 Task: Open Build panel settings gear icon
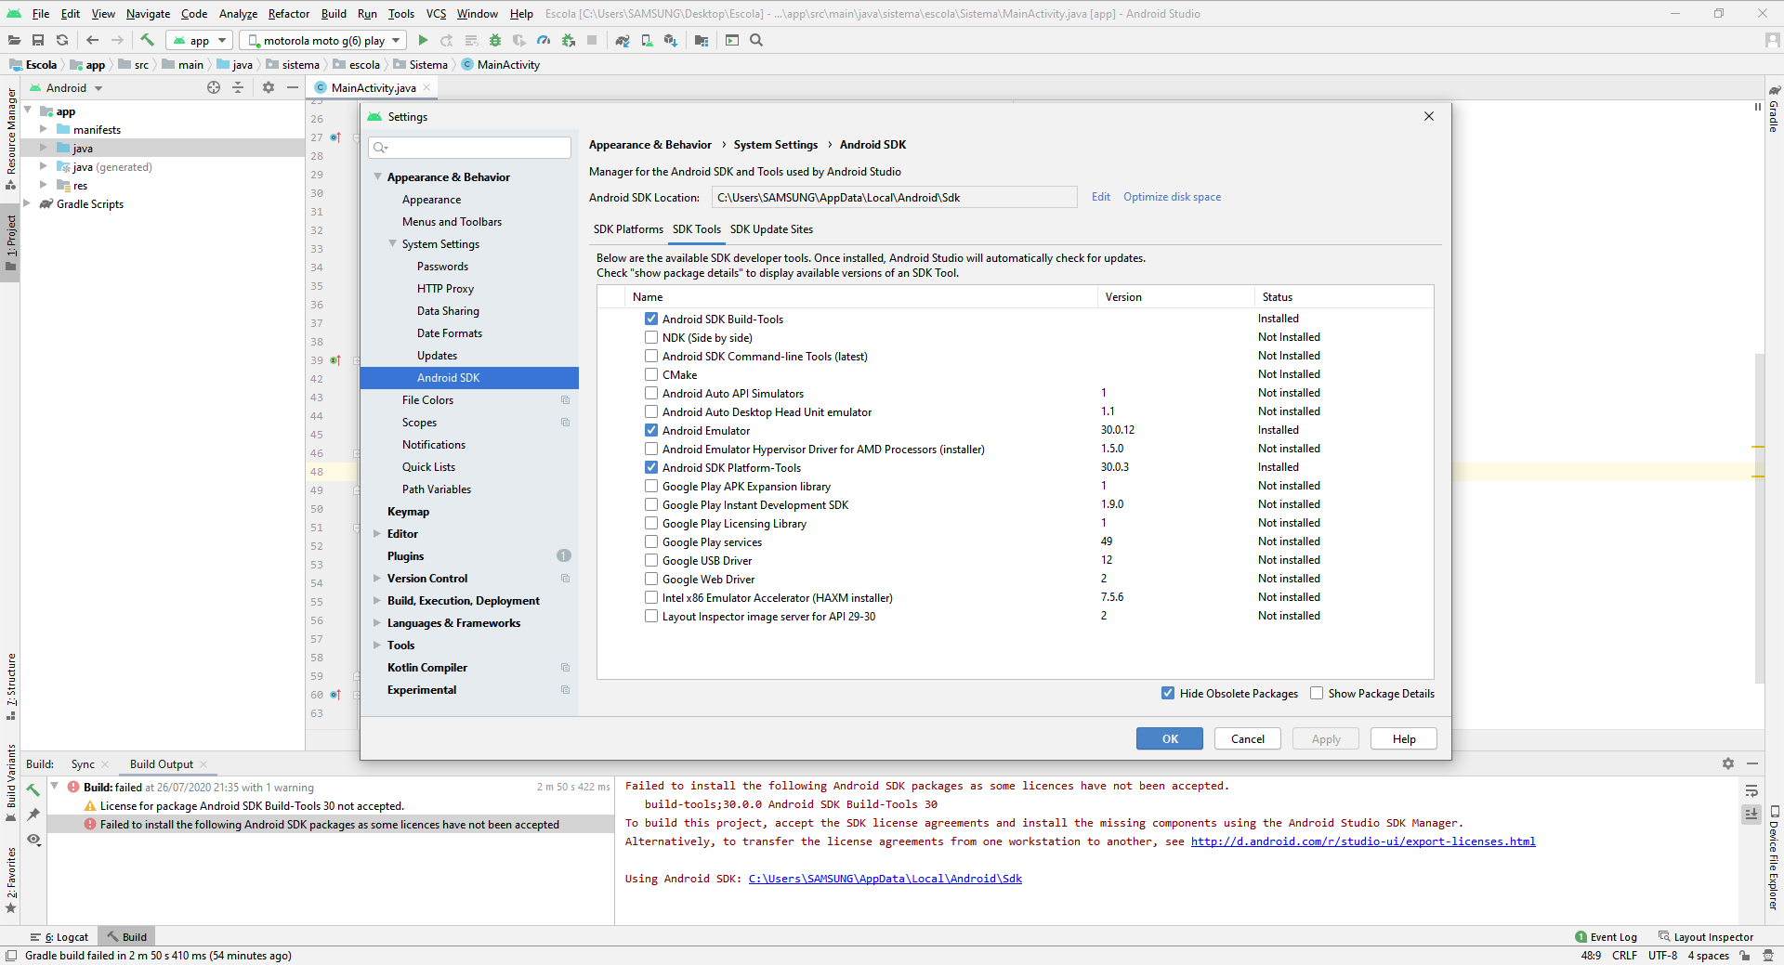pyautogui.click(x=1728, y=763)
